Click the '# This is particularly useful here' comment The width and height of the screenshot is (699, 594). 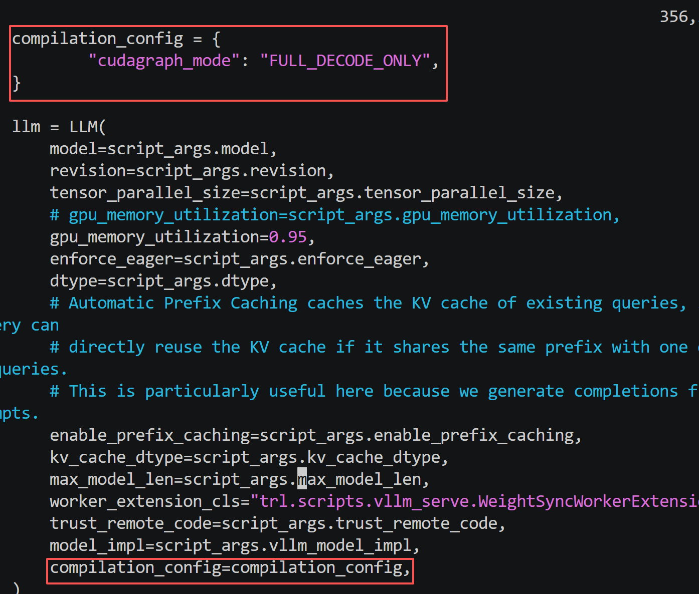(374, 391)
